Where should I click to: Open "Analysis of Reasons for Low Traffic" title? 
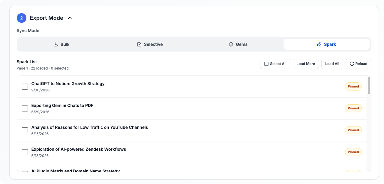(x=90, y=127)
